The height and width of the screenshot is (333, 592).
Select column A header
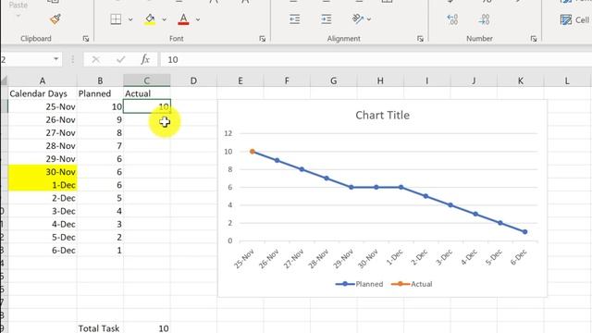tap(43, 80)
